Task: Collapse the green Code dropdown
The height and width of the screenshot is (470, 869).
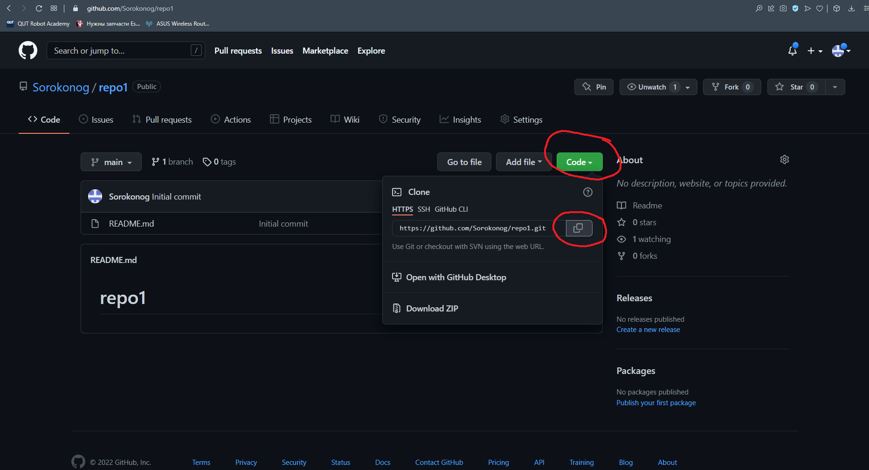Action: tap(579, 162)
